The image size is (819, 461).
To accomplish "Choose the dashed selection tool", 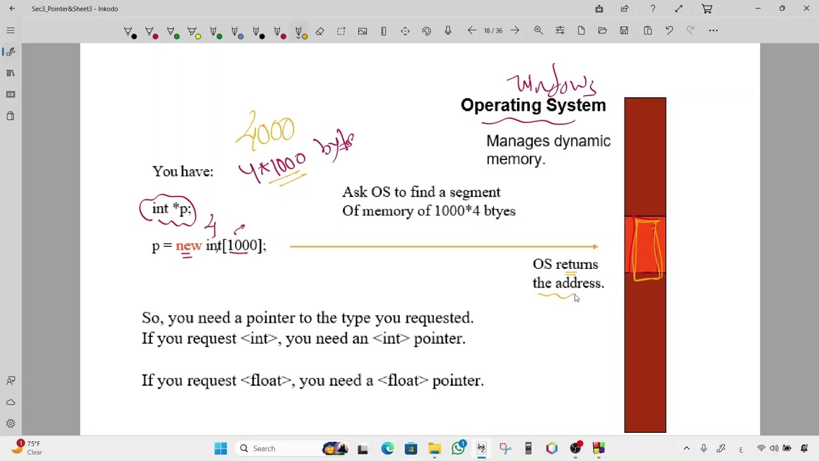I will tap(341, 31).
